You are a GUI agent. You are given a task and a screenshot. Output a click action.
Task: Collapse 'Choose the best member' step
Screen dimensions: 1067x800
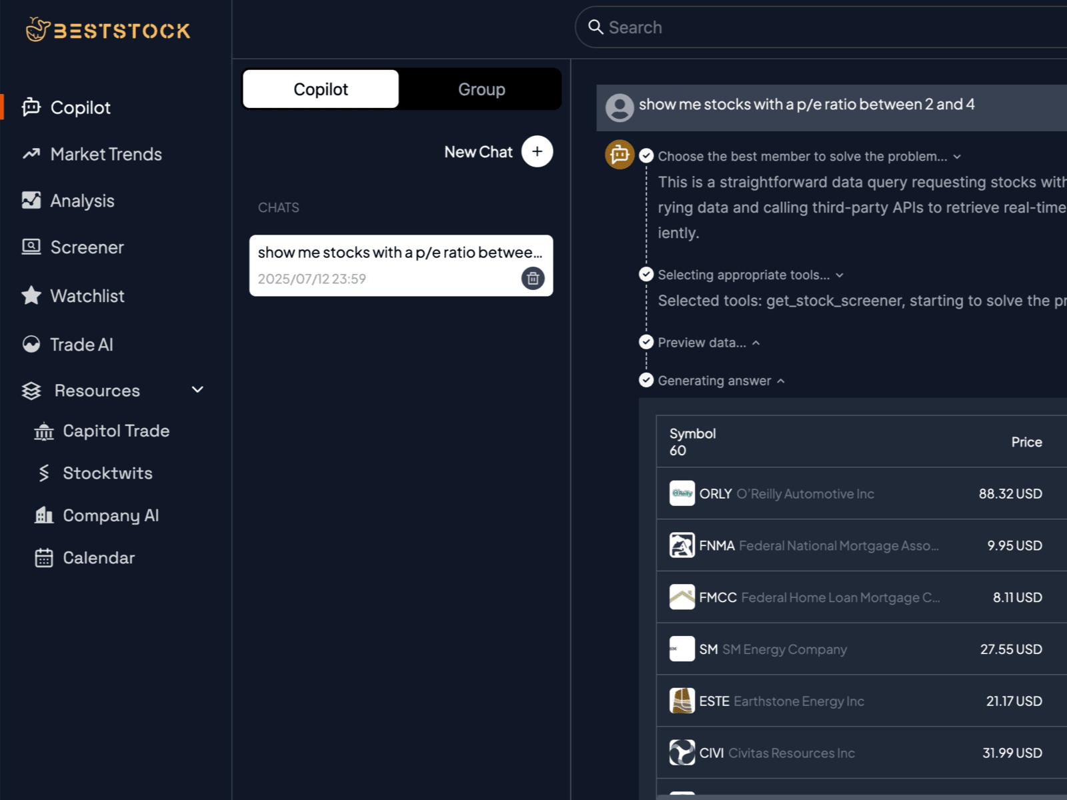click(x=957, y=157)
